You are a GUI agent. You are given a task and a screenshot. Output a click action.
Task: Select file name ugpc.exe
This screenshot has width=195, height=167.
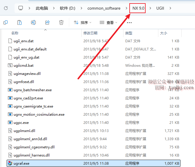[x=21, y=123]
